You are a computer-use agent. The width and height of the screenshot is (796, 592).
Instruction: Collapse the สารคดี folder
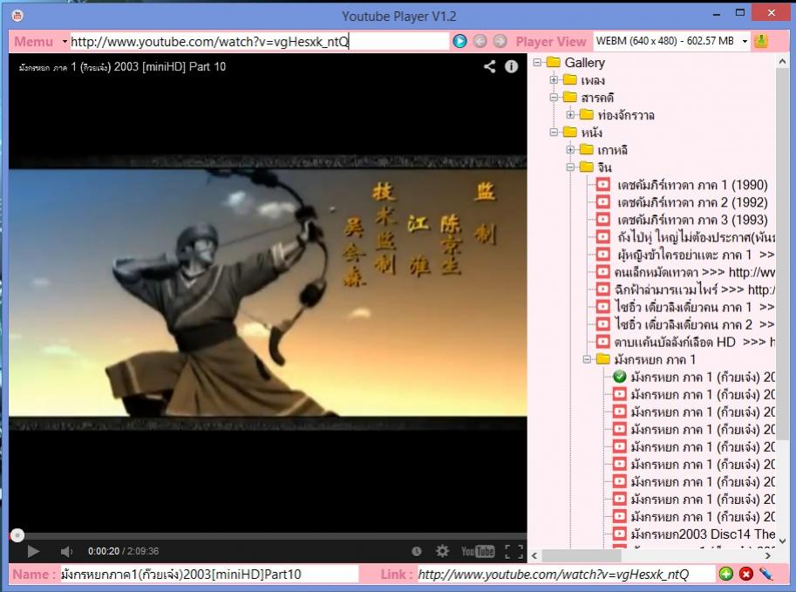[554, 98]
